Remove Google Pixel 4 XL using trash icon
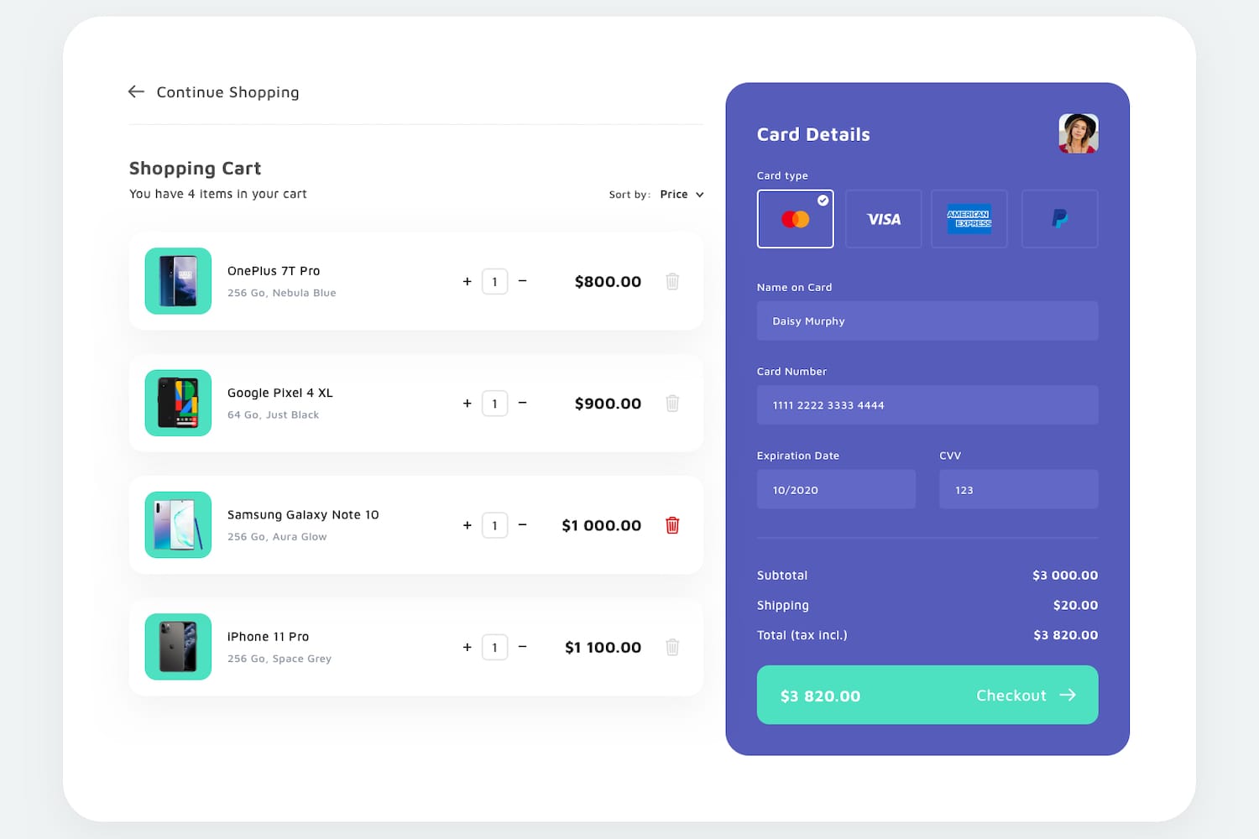Image resolution: width=1259 pixels, height=839 pixels. click(x=672, y=403)
